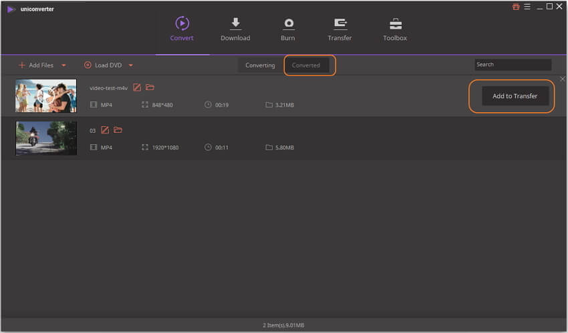
Task: Click Add to Transfer button
Action: [515, 96]
